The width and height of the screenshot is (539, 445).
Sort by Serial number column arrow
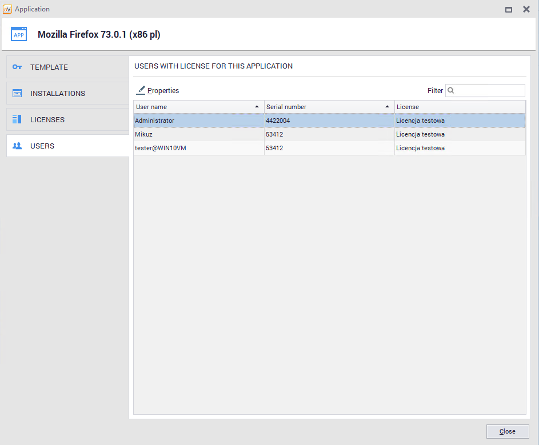[387, 107]
